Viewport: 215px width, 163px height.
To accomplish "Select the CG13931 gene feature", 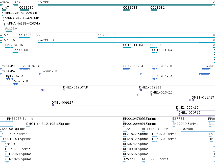I will (x=153, y=10).
